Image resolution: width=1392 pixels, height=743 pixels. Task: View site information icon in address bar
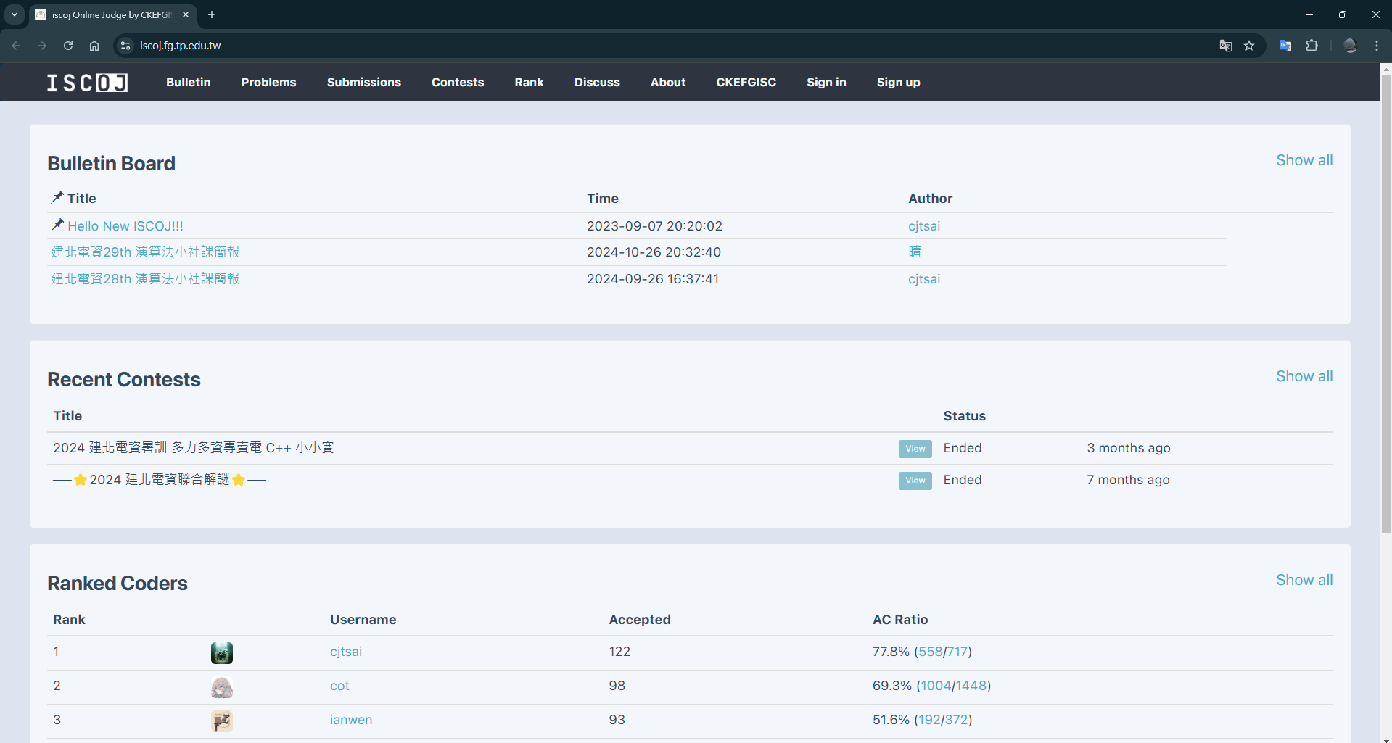tap(125, 46)
